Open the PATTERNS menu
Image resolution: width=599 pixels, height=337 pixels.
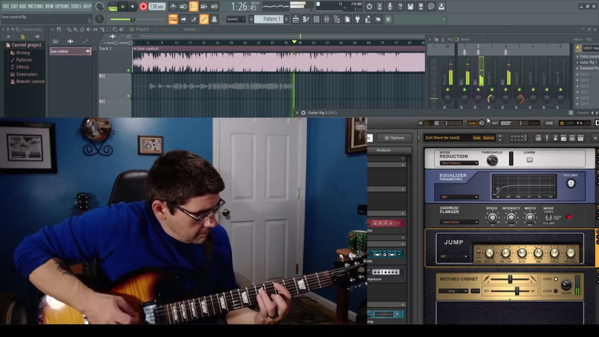pyautogui.click(x=36, y=6)
